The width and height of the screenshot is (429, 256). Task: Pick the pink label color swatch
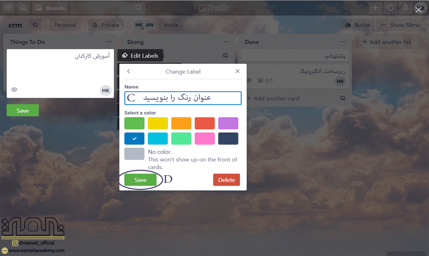(x=205, y=139)
